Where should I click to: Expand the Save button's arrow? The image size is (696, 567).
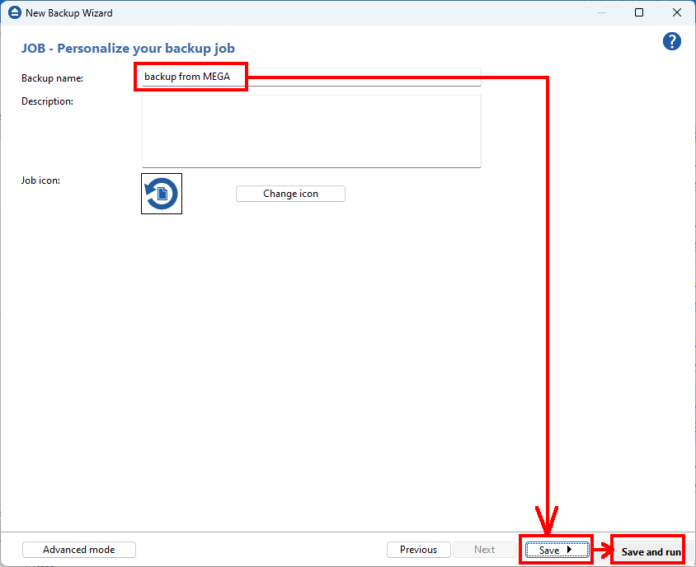pos(570,551)
